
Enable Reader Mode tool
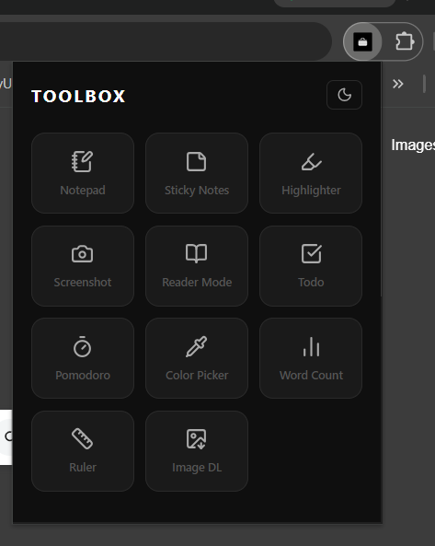pos(197,266)
